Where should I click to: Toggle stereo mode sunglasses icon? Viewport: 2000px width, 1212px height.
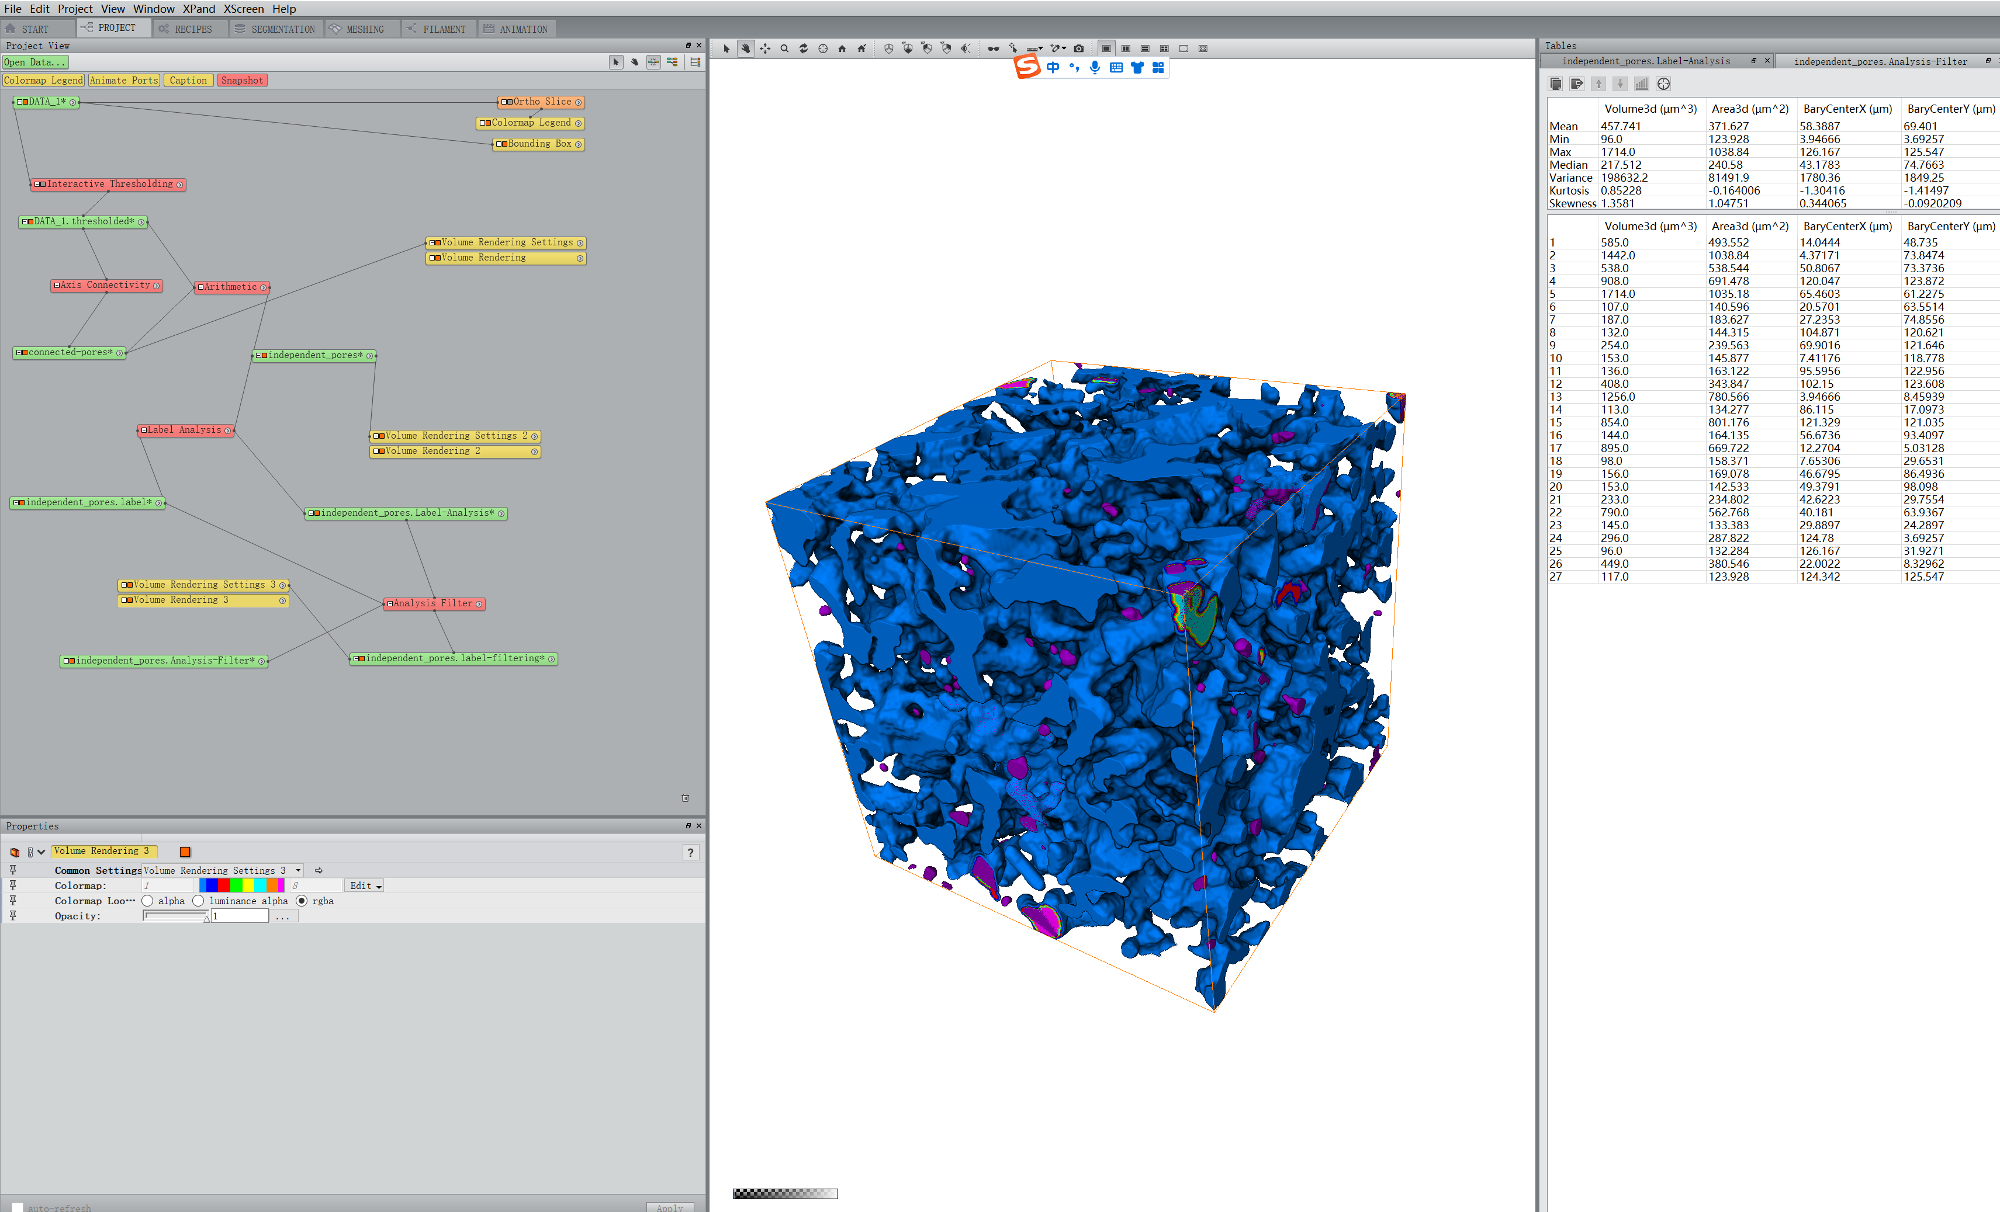coord(993,48)
